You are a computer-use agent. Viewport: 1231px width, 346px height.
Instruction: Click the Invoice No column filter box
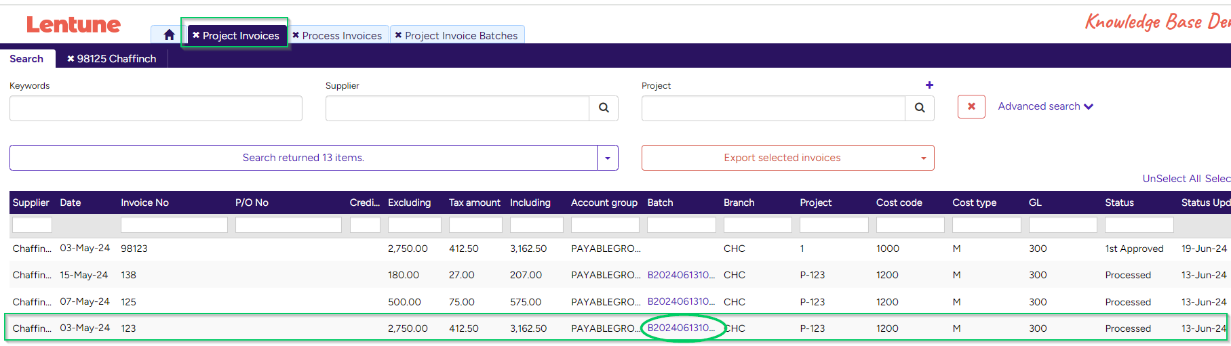174,225
